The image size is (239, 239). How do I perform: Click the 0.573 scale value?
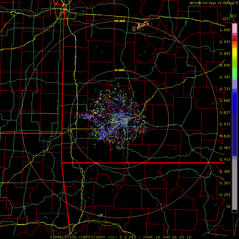coord(225,124)
